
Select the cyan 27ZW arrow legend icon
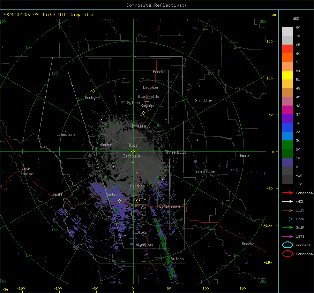tap(287, 219)
